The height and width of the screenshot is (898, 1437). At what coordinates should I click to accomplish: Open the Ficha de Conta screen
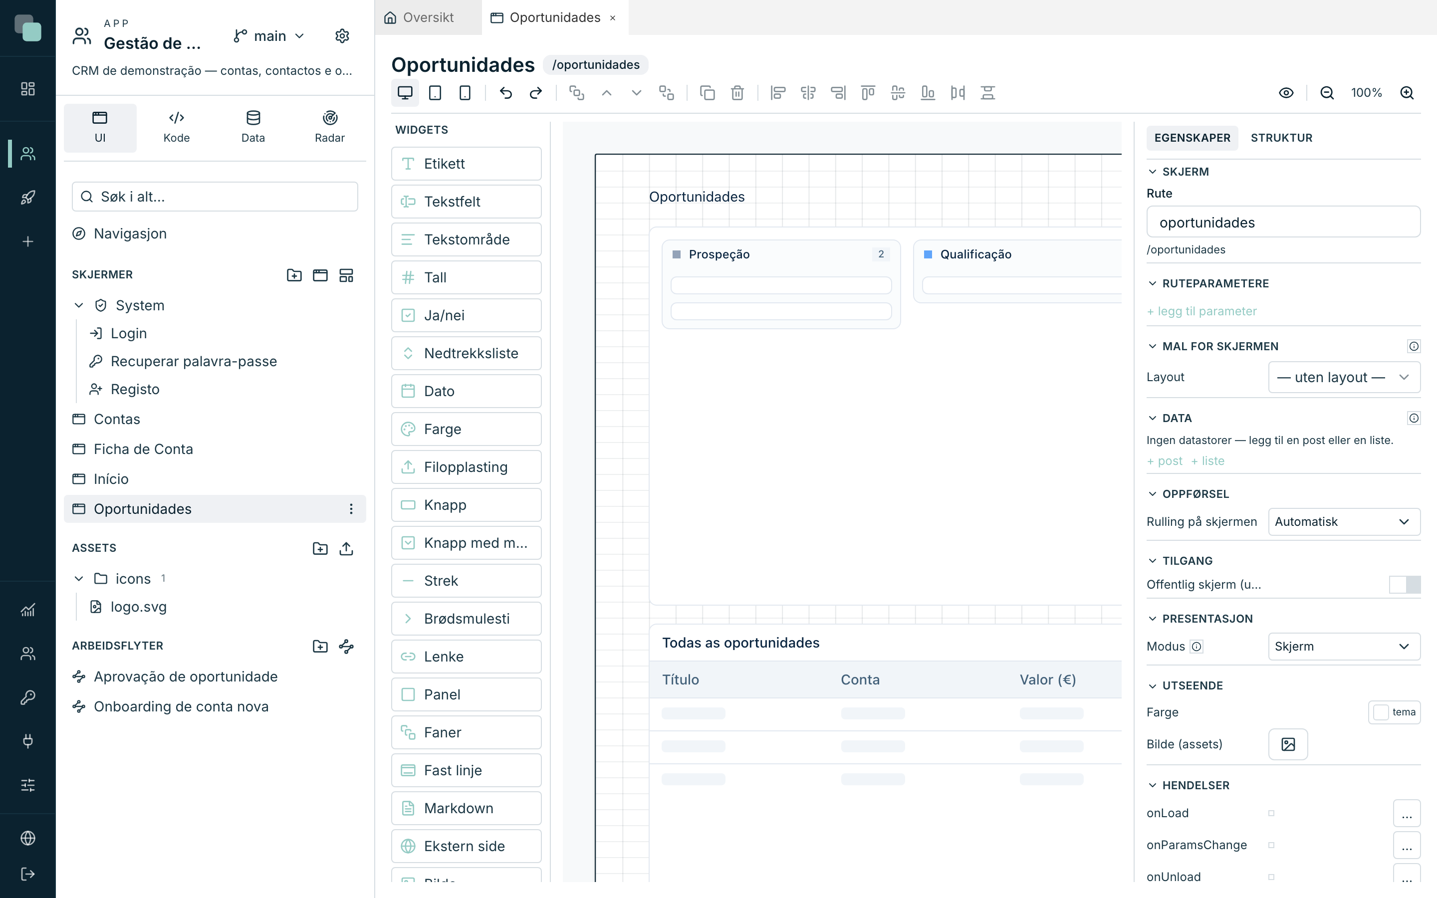click(215, 449)
